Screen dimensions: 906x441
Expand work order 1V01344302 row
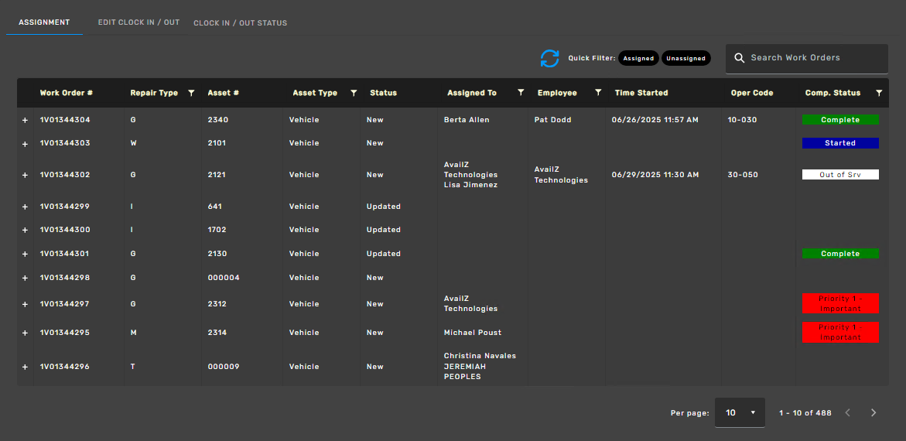(x=25, y=176)
